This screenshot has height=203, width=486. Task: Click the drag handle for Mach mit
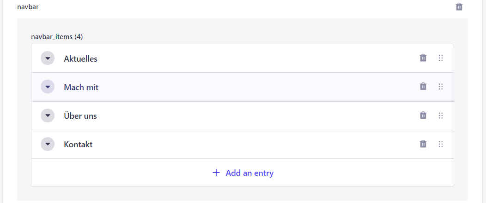point(441,87)
